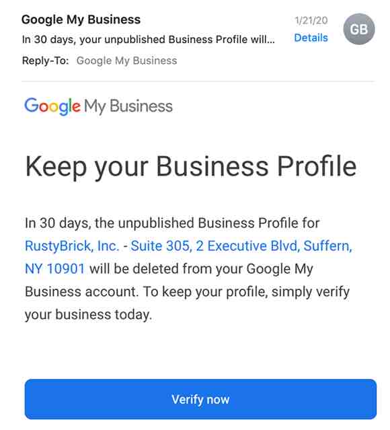Image resolution: width=390 pixels, height=430 pixels.
Task: Select the bold Google My Business sender name
Action: click(x=81, y=20)
